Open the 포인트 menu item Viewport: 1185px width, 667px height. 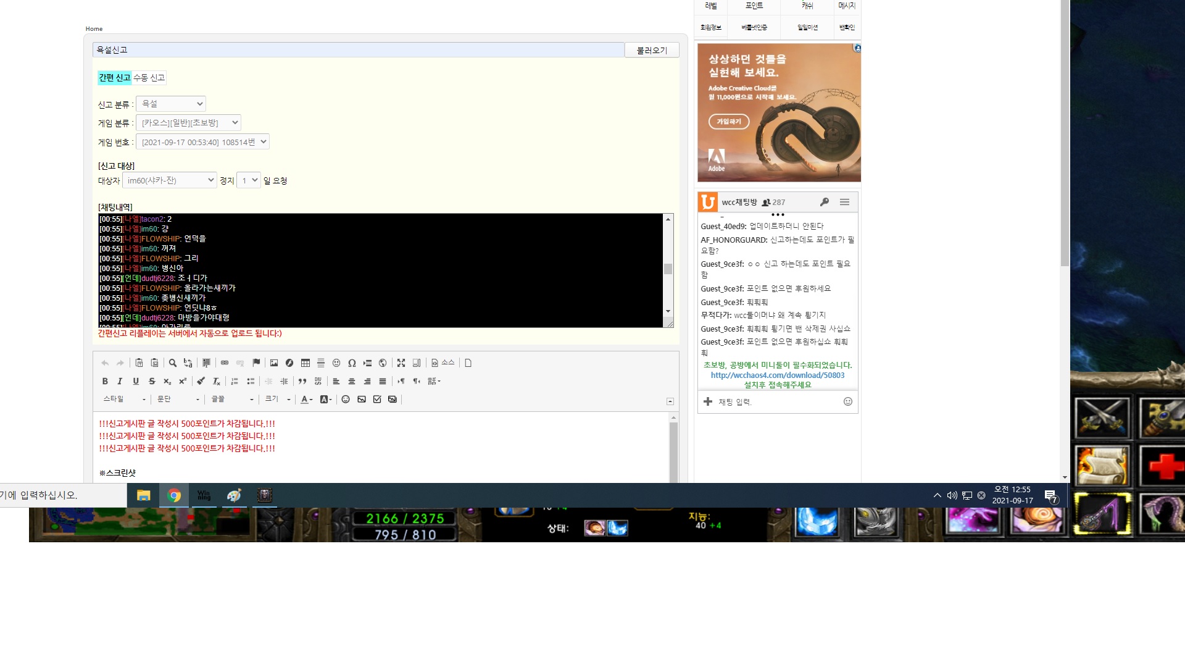[754, 6]
